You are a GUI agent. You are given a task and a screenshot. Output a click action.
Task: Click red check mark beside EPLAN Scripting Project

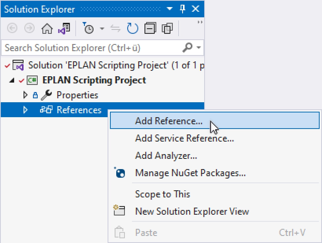21,81
